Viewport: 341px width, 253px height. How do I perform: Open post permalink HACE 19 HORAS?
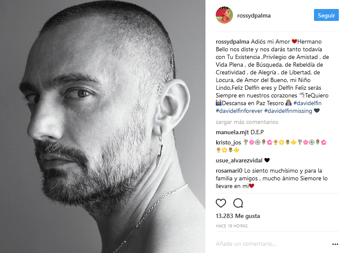(x=232, y=226)
